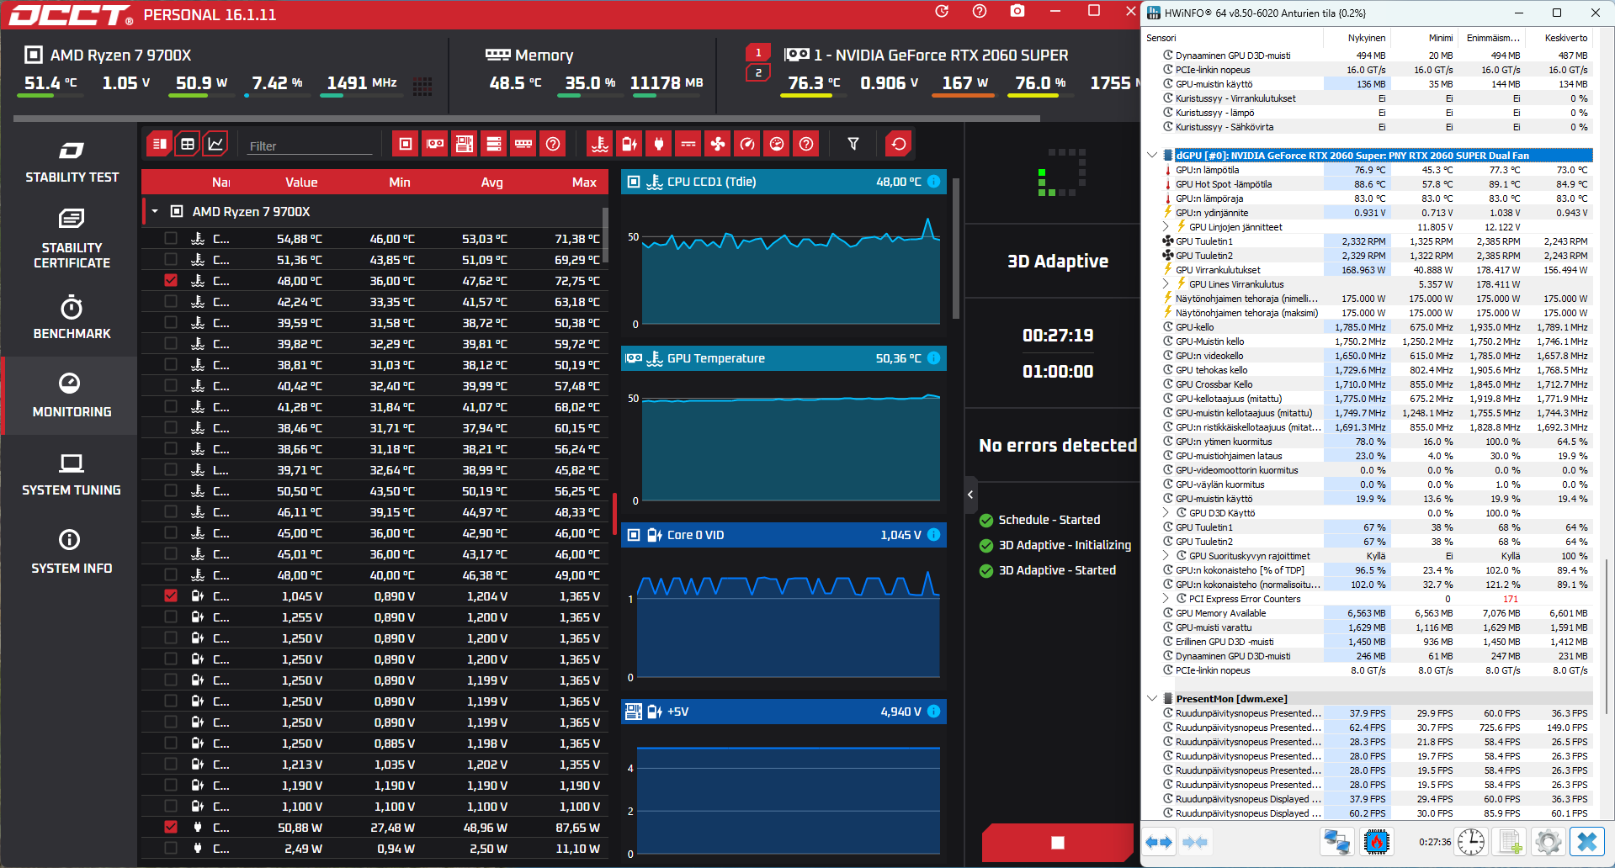Toggle the graph view icon

point(216,144)
